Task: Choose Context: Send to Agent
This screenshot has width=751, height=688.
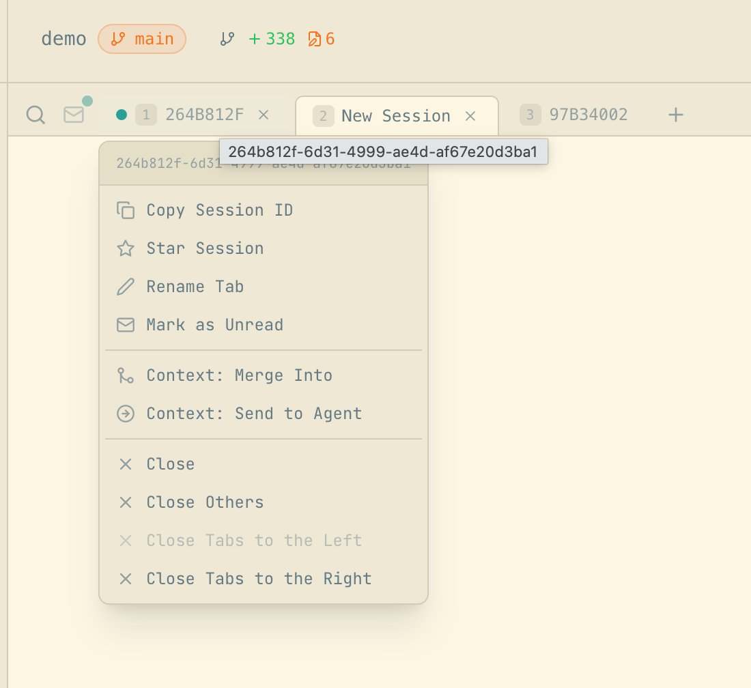Action: [x=264, y=414]
